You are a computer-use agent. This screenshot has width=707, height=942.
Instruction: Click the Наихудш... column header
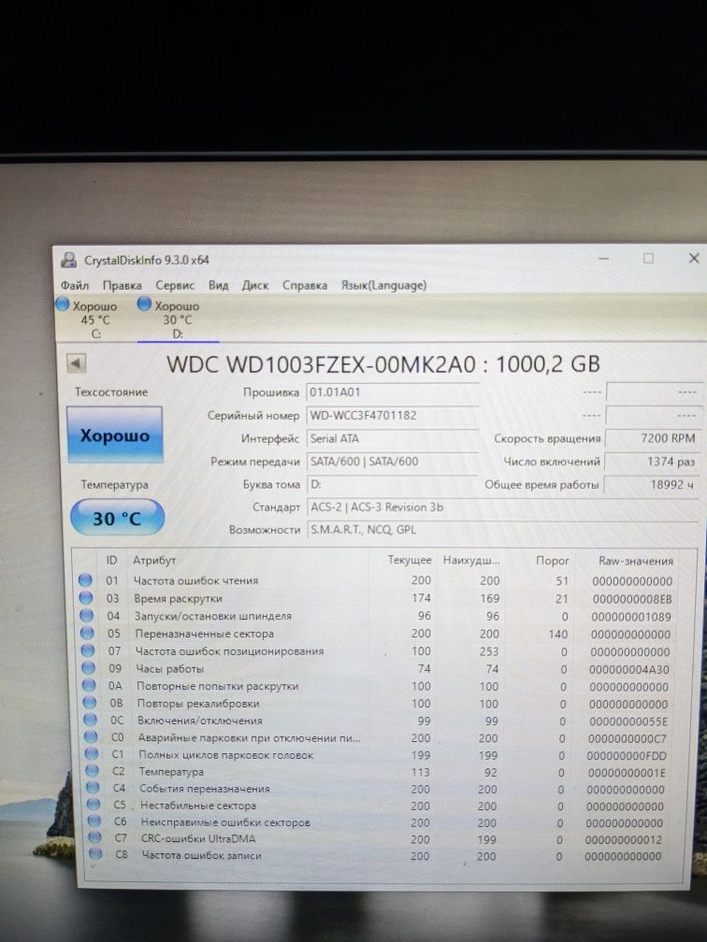click(x=472, y=560)
